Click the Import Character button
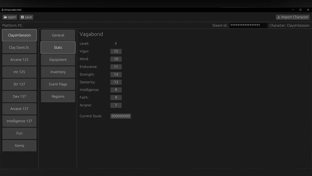The image size is (312, 176). coord(293,17)
